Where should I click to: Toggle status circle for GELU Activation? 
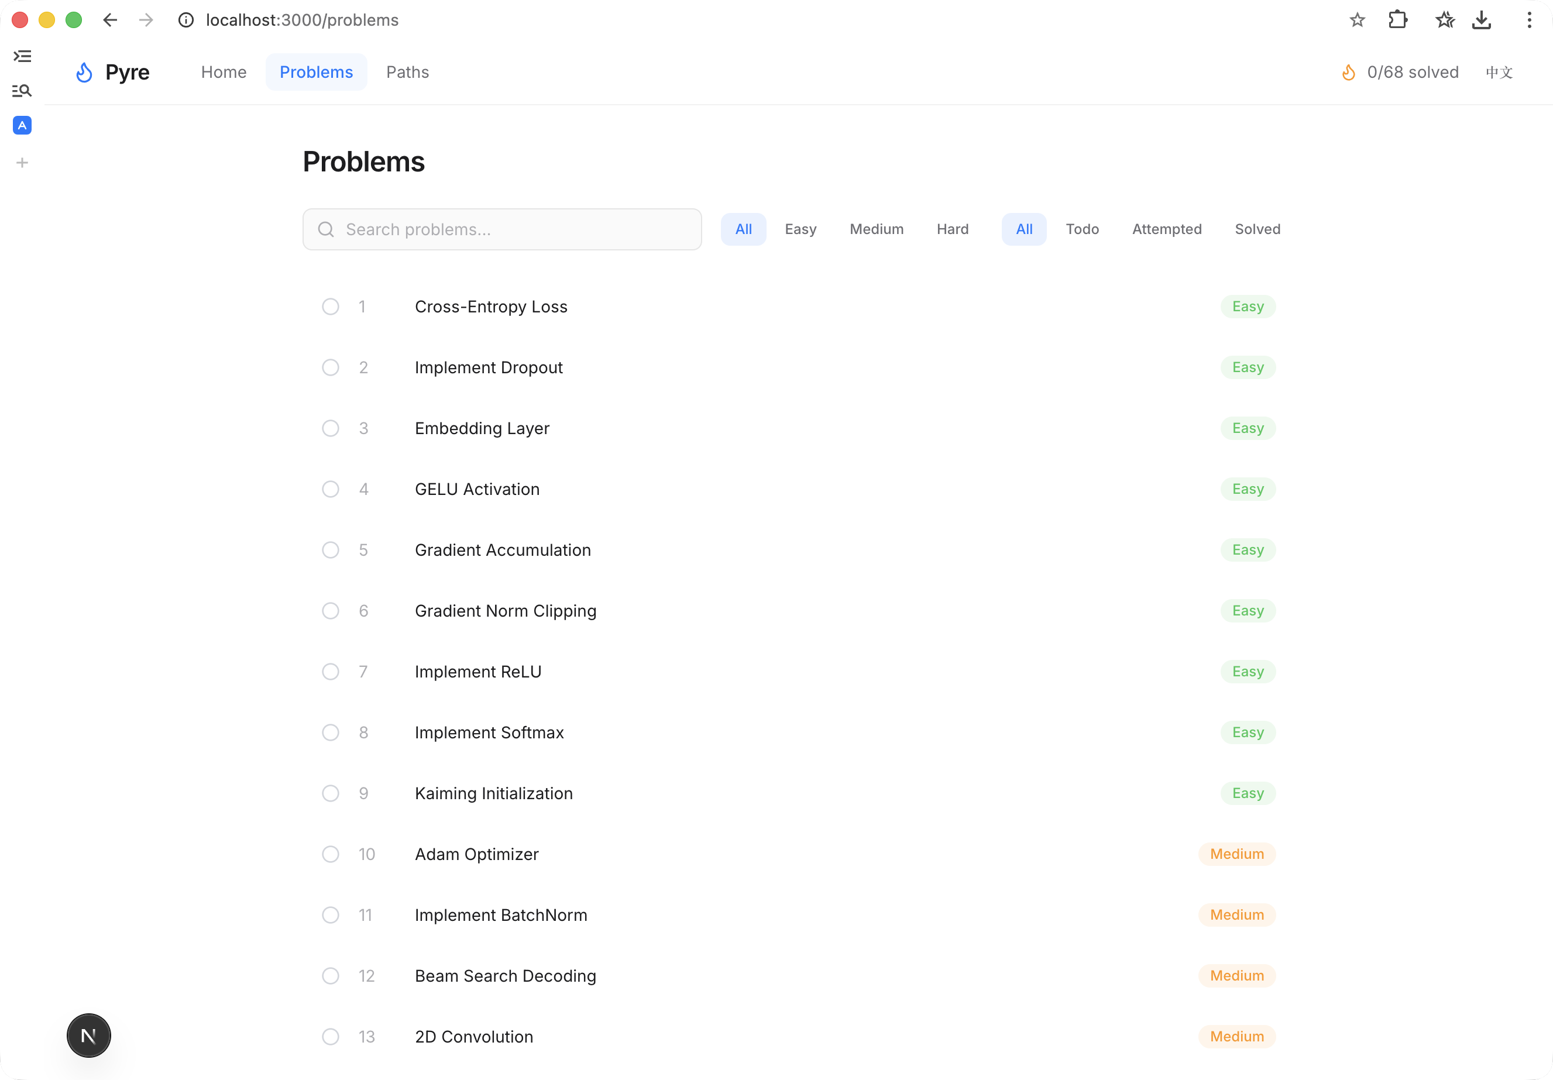[330, 489]
